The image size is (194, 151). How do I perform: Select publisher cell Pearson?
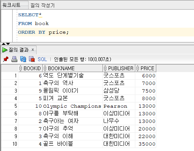click(x=119, y=106)
